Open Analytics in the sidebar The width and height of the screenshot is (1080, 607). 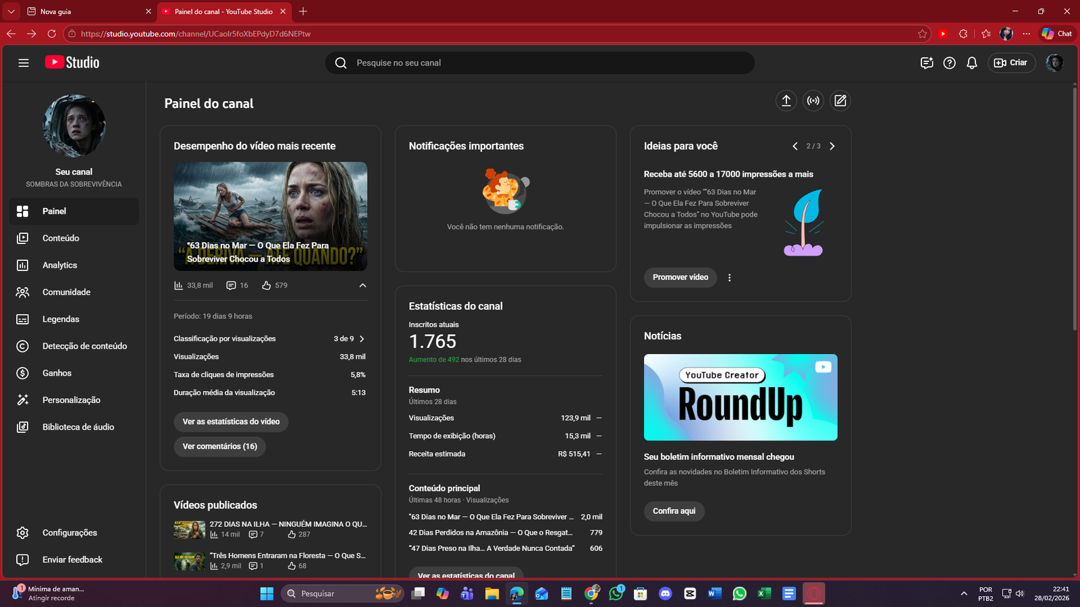click(59, 265)
